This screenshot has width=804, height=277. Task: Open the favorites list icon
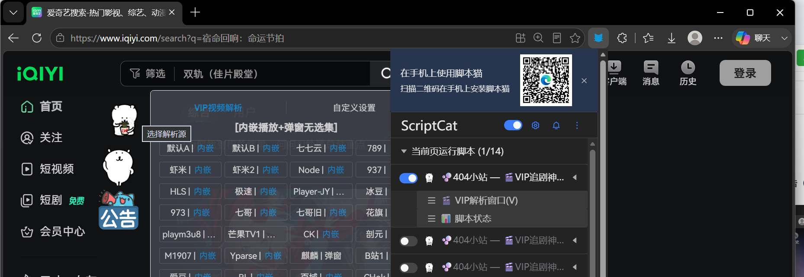648,38
